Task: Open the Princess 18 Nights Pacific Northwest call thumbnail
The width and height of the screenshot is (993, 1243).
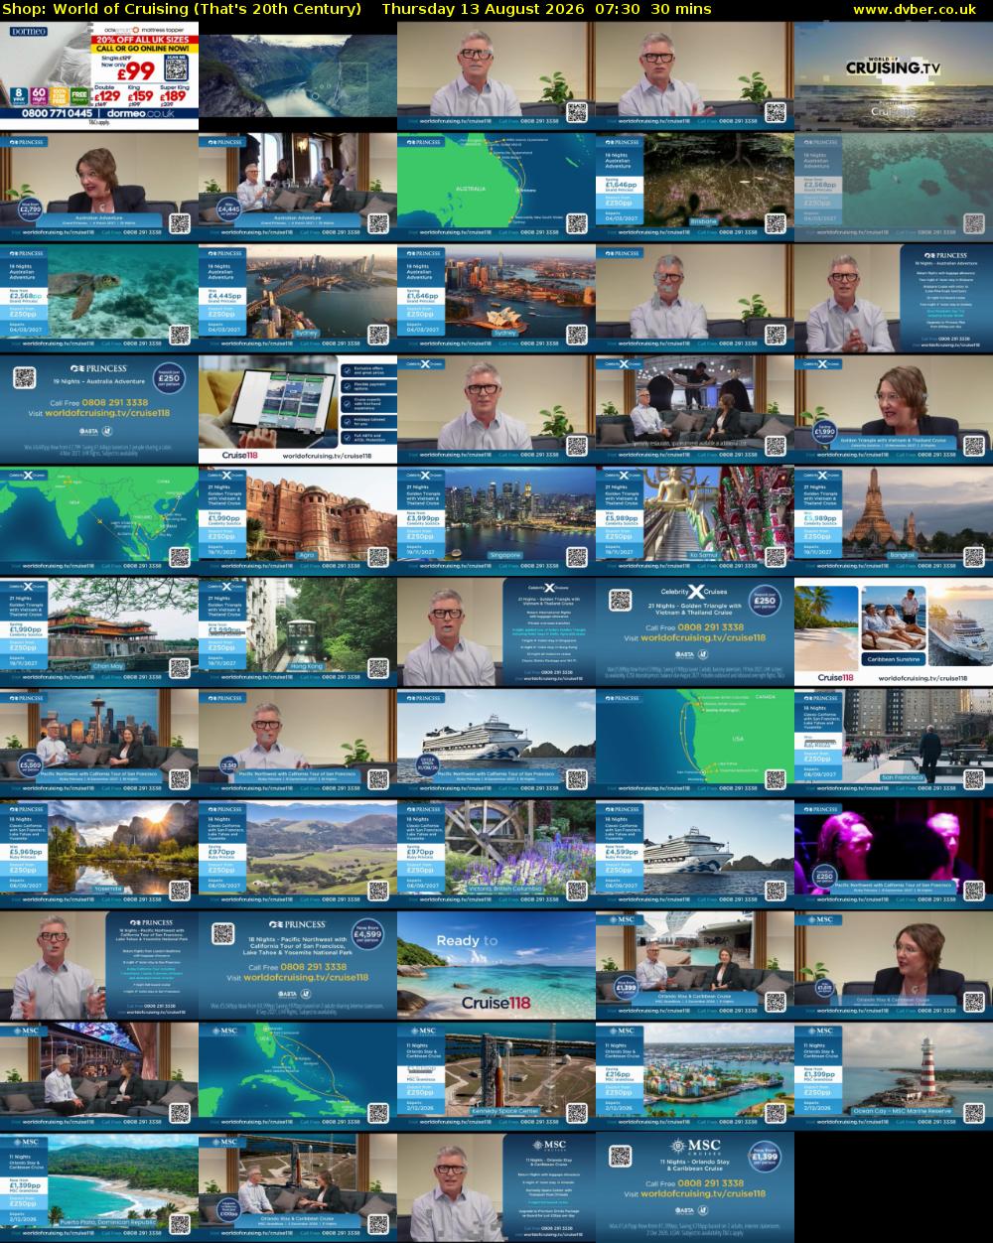Action: (298, 965)
